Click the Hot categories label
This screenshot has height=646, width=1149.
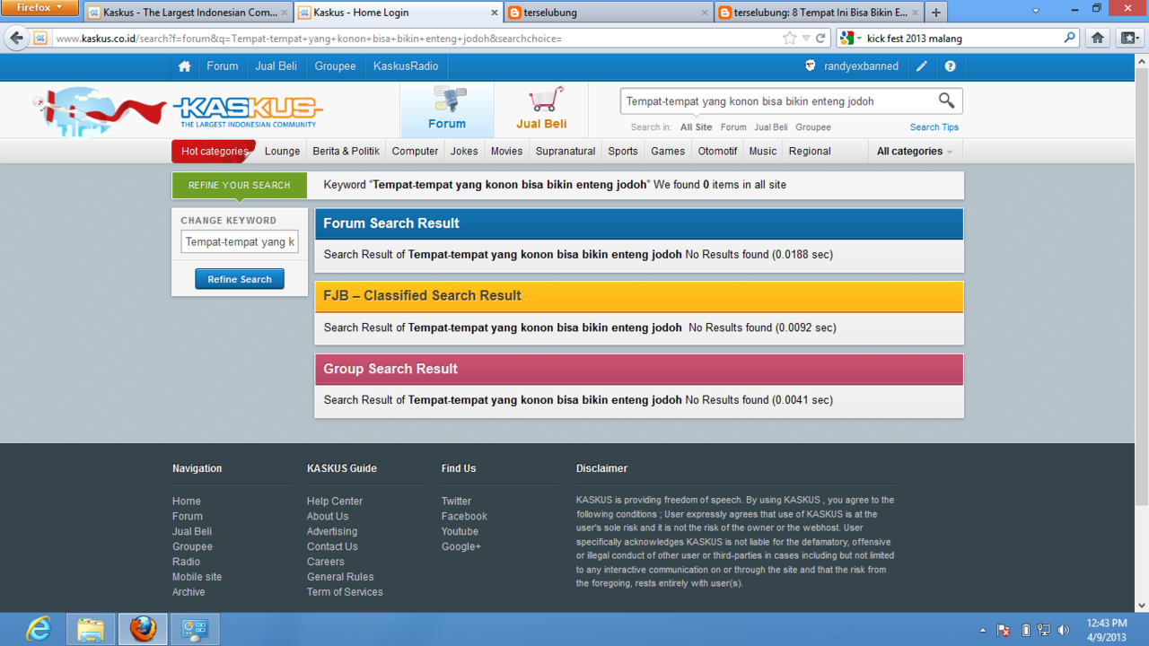(x=214, y=152)
